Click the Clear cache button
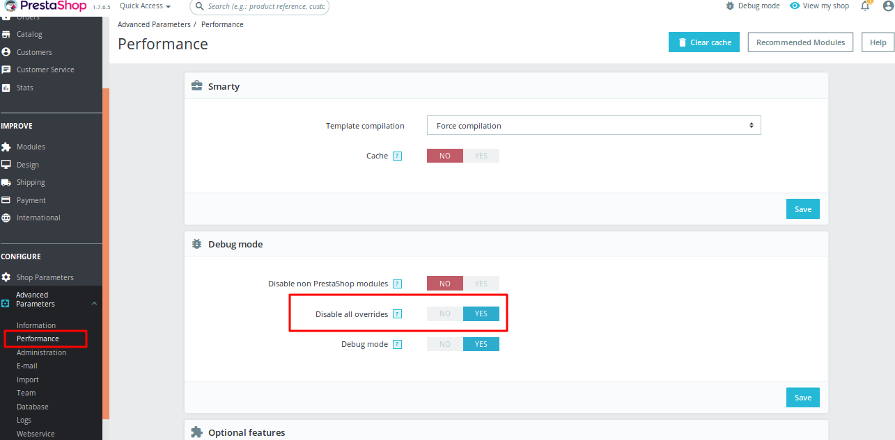The image size is (895, 440). point(704,42)
